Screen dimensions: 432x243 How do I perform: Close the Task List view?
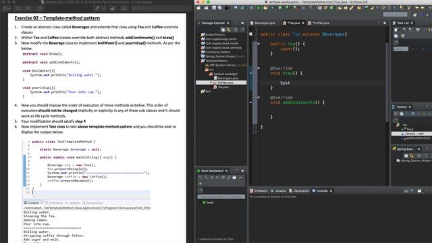pyautogui.click(x=412, y=23)
